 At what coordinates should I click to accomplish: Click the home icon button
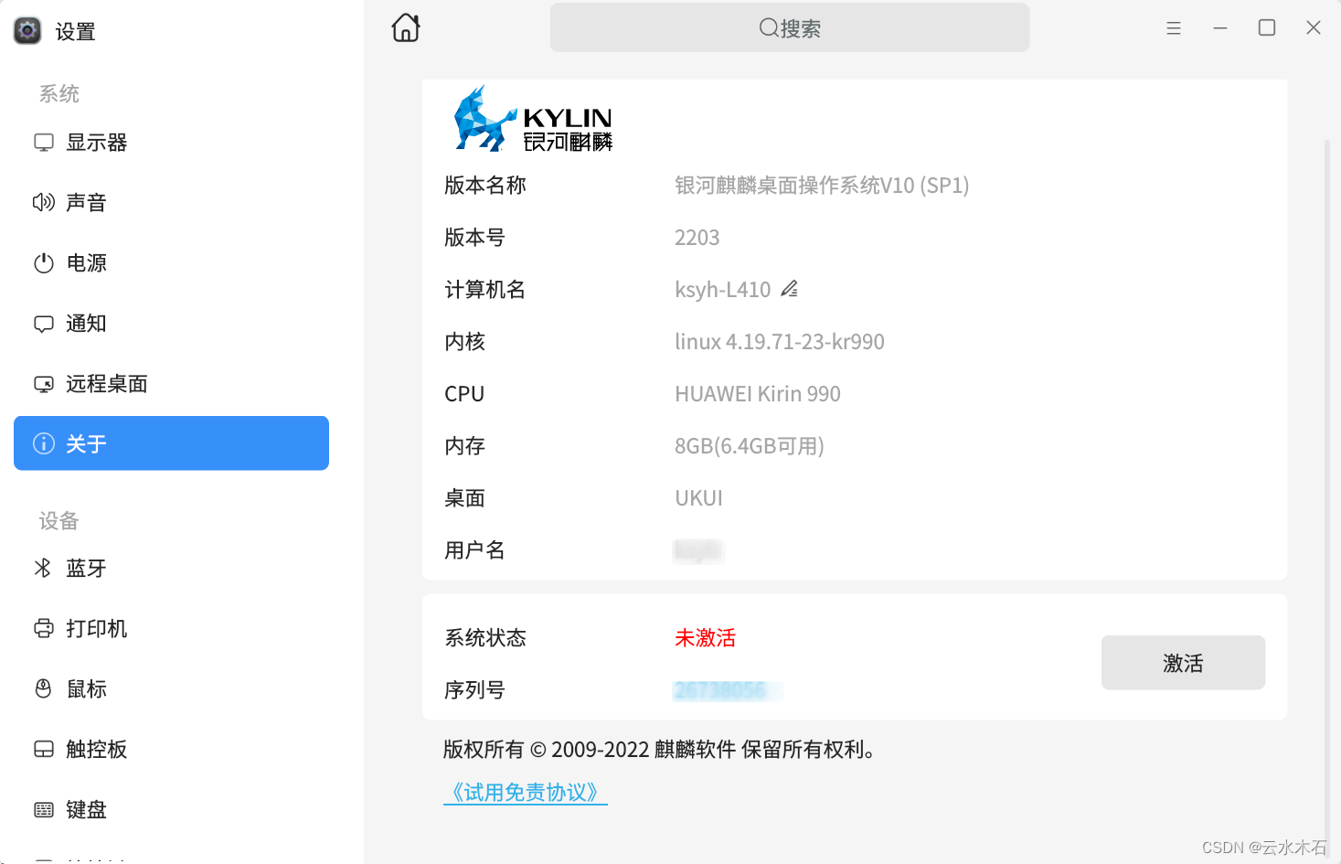click(x=406, y=27)
